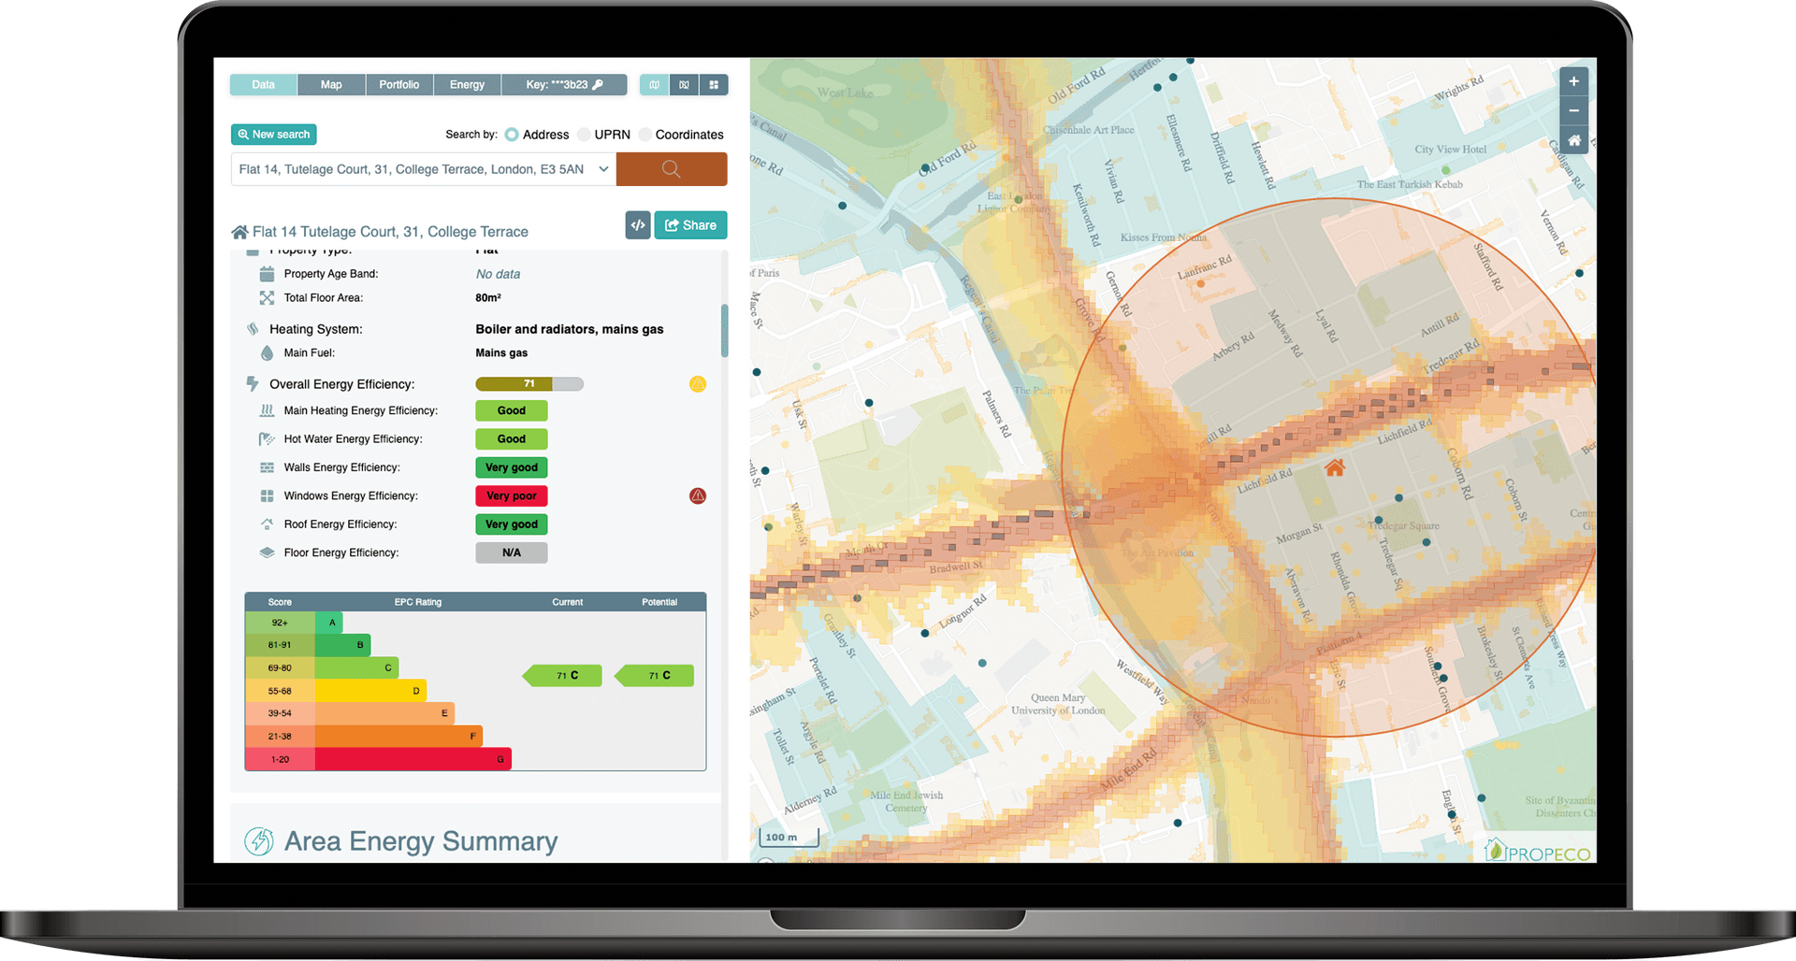Viewport: 1796px width, 961px height.
Task: Switch to the Energy tab
Action: pos(467,85)
